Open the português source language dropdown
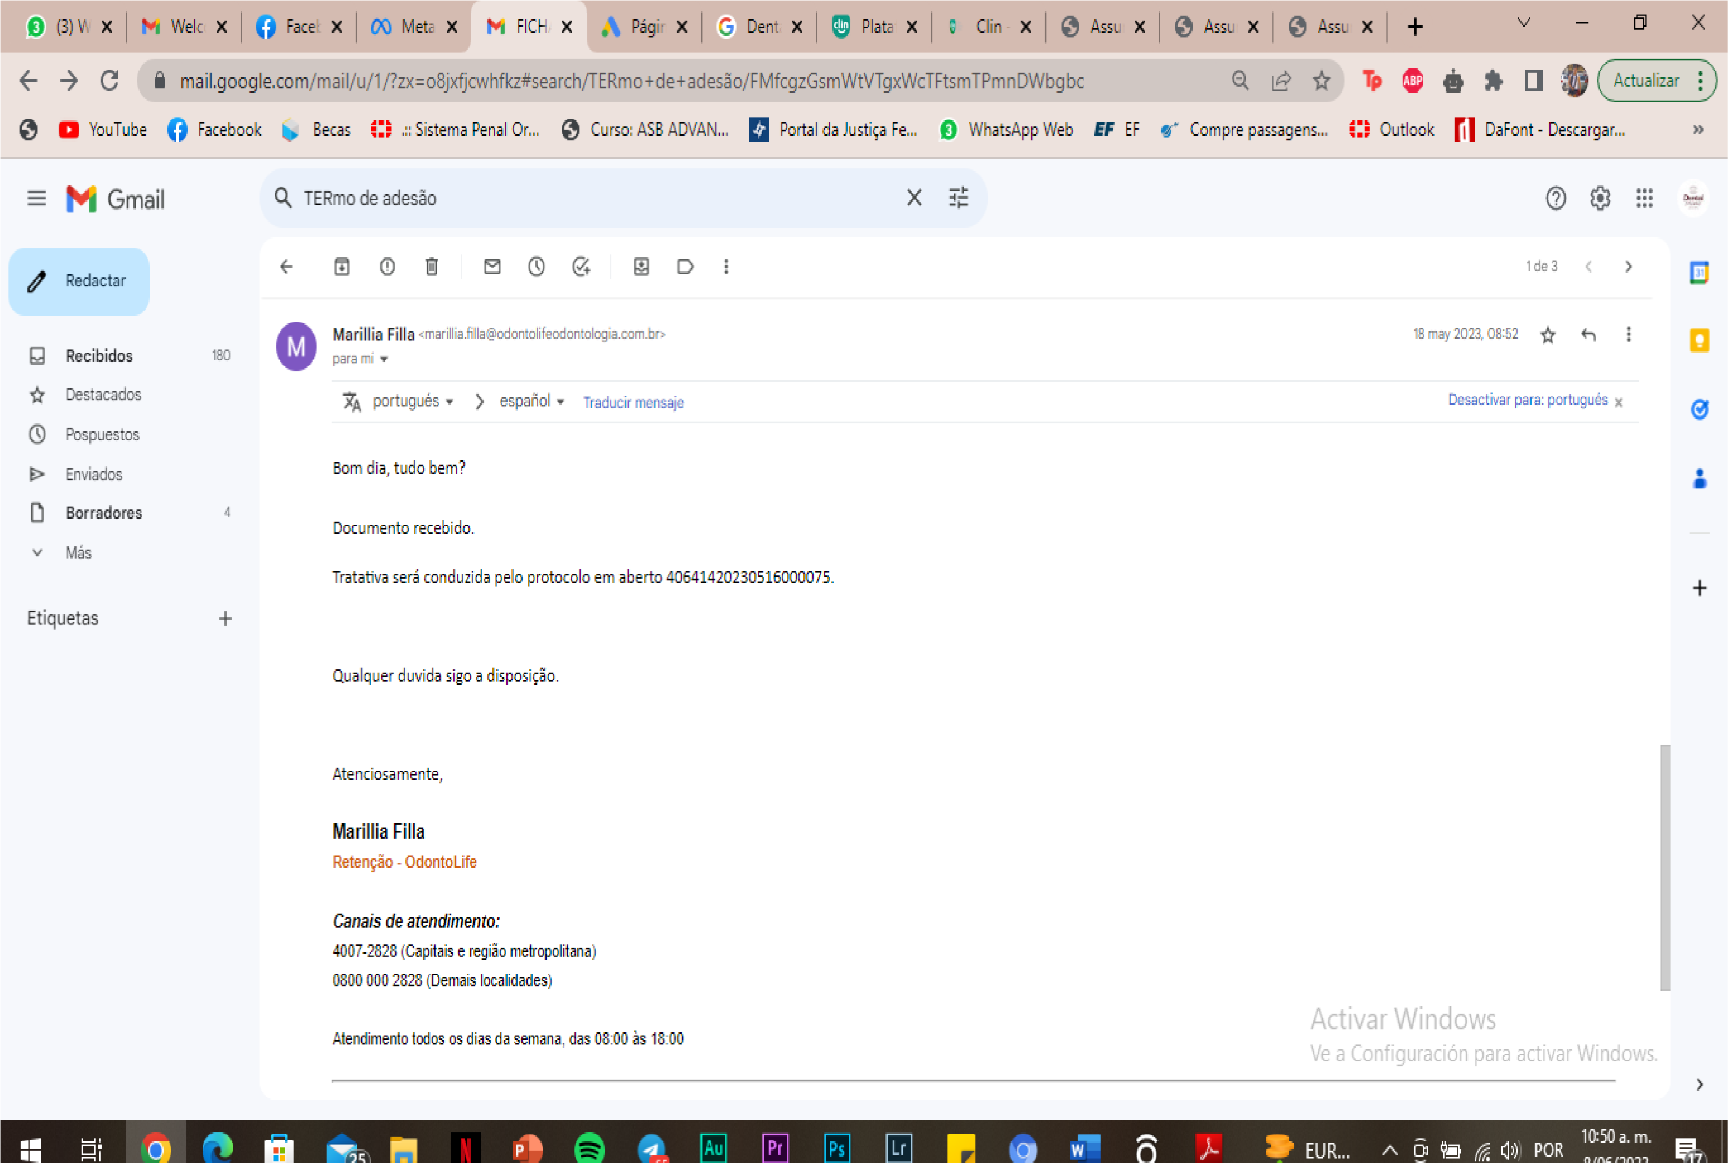This screenshot has height=1163, width=1736. pyautogui.click(x=414, y=401)
